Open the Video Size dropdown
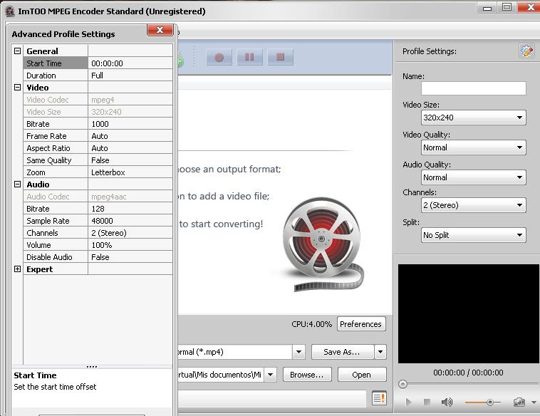This screenshot has width=540, height=416. click(474, 118)
